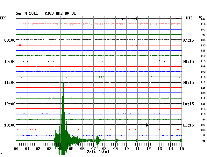Click minute tick label '09' on x-axis
Screen dimensions: 207x157
pos(115,149)
